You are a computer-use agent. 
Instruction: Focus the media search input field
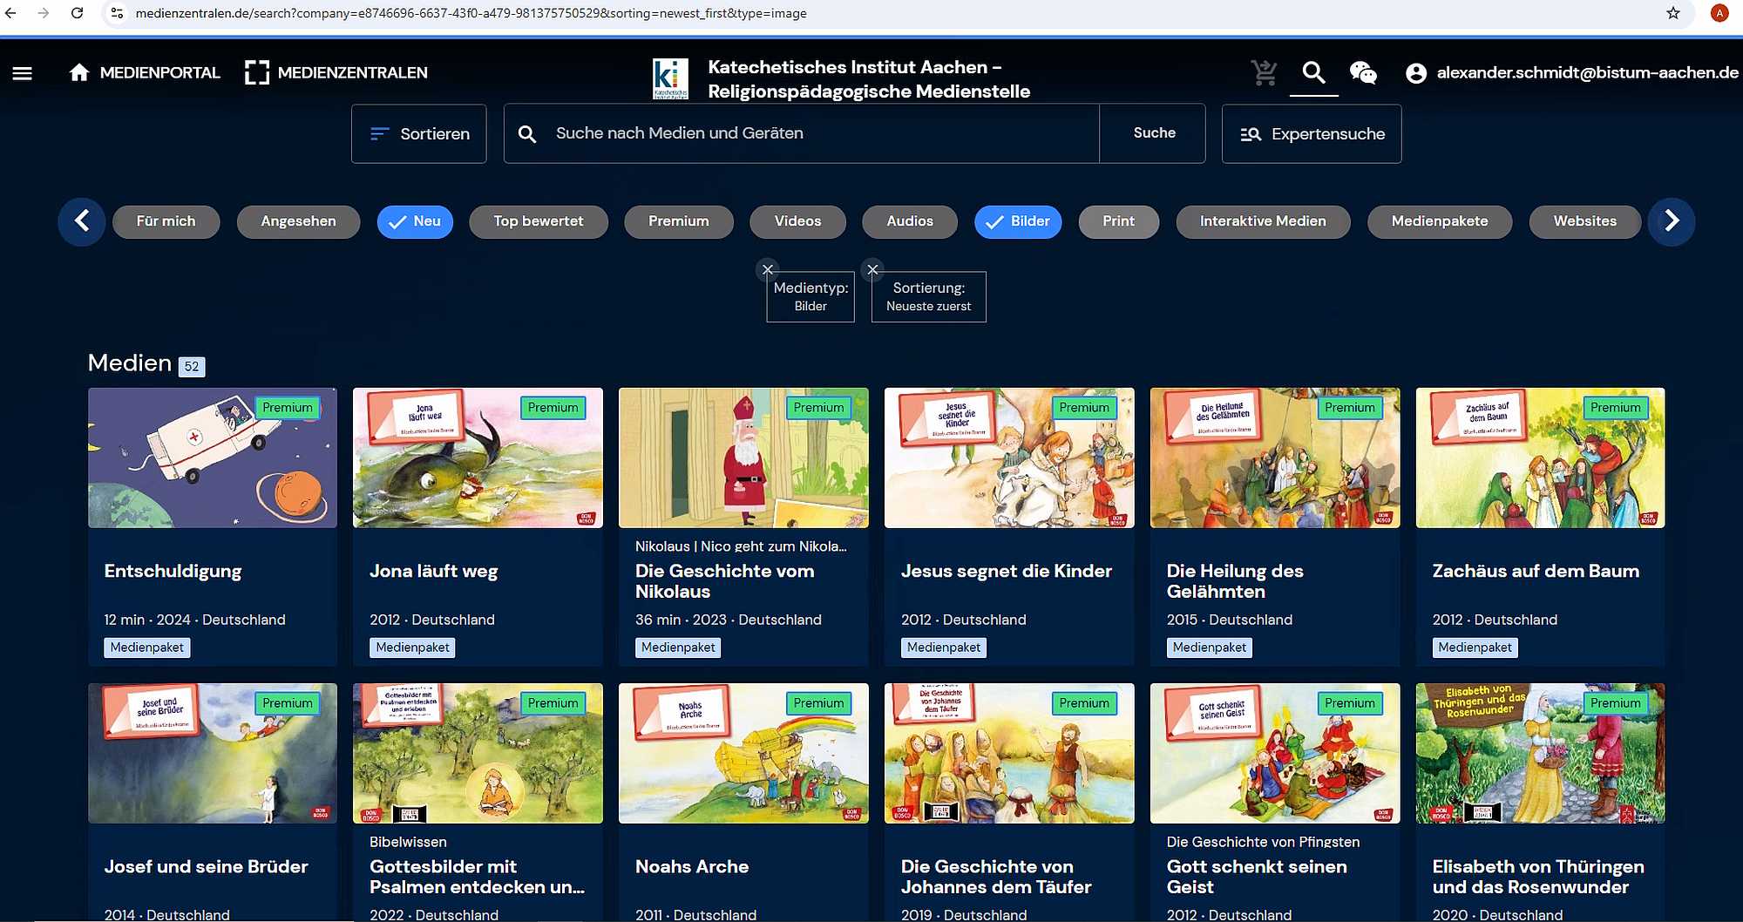pyautogui.click(x=802, y=133)
